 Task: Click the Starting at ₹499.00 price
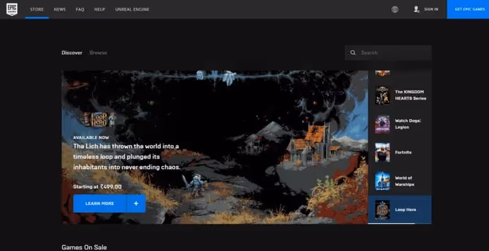98,186
